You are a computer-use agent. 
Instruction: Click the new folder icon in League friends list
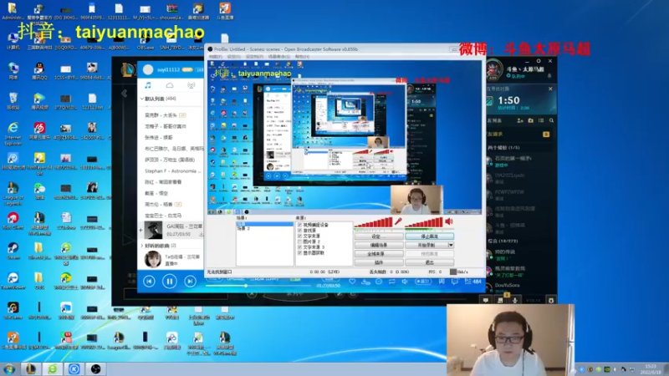click(531, 120)
